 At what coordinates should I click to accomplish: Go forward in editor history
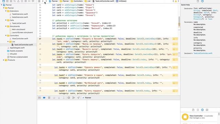[46, 1]
